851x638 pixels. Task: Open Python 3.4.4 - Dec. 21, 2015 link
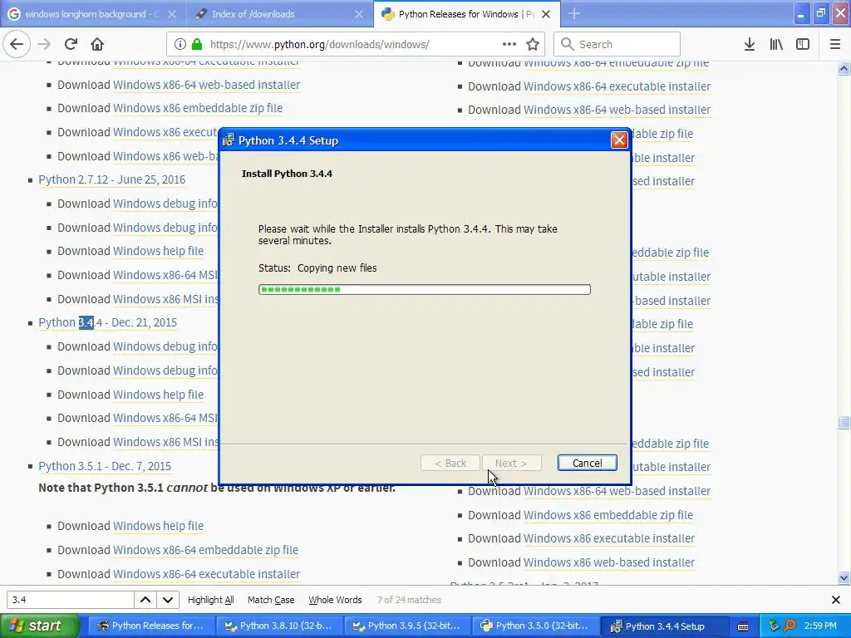click(107, 322)
